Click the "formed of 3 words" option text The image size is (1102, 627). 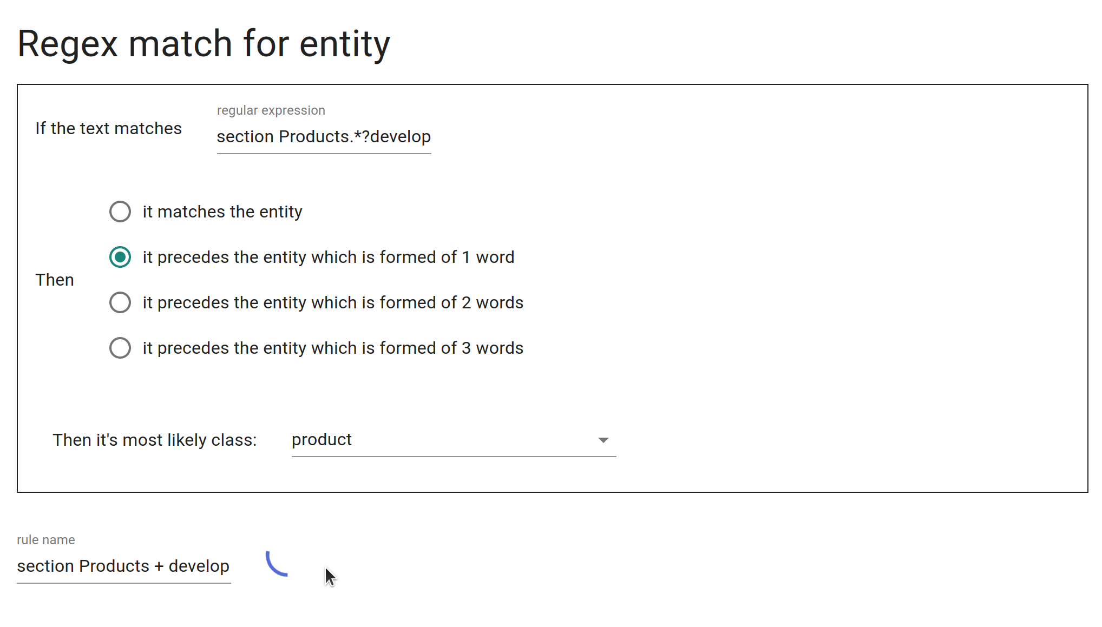tap(333, 348)
